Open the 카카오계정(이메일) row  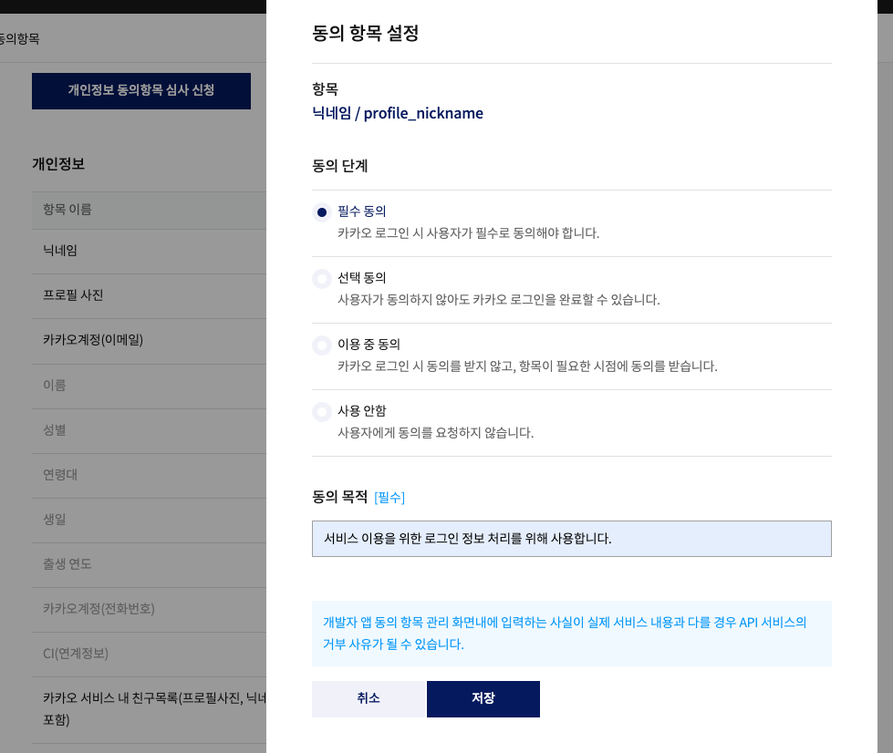tap(149, 341)
